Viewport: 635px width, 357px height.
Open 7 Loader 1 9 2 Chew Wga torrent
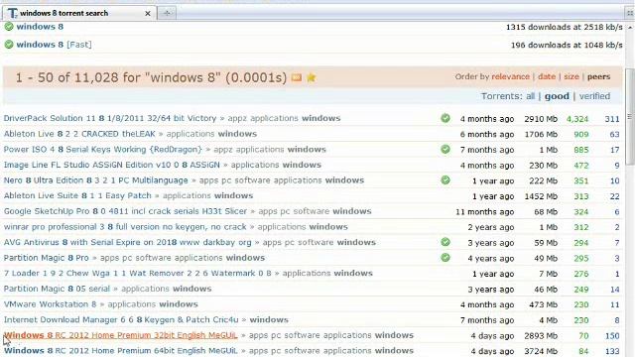click(x=138, y=274)
